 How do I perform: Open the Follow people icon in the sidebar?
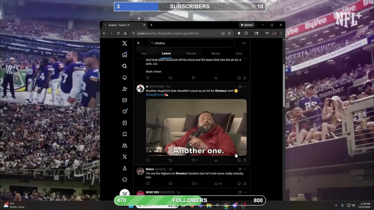pos(124,89)
